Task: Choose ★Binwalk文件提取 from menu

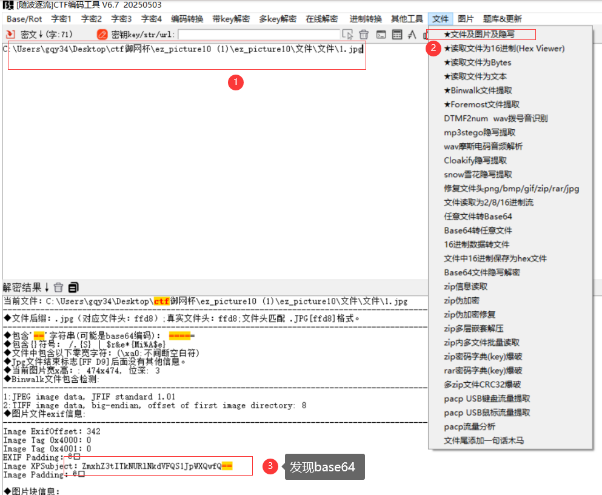Action: click(510, 90)
